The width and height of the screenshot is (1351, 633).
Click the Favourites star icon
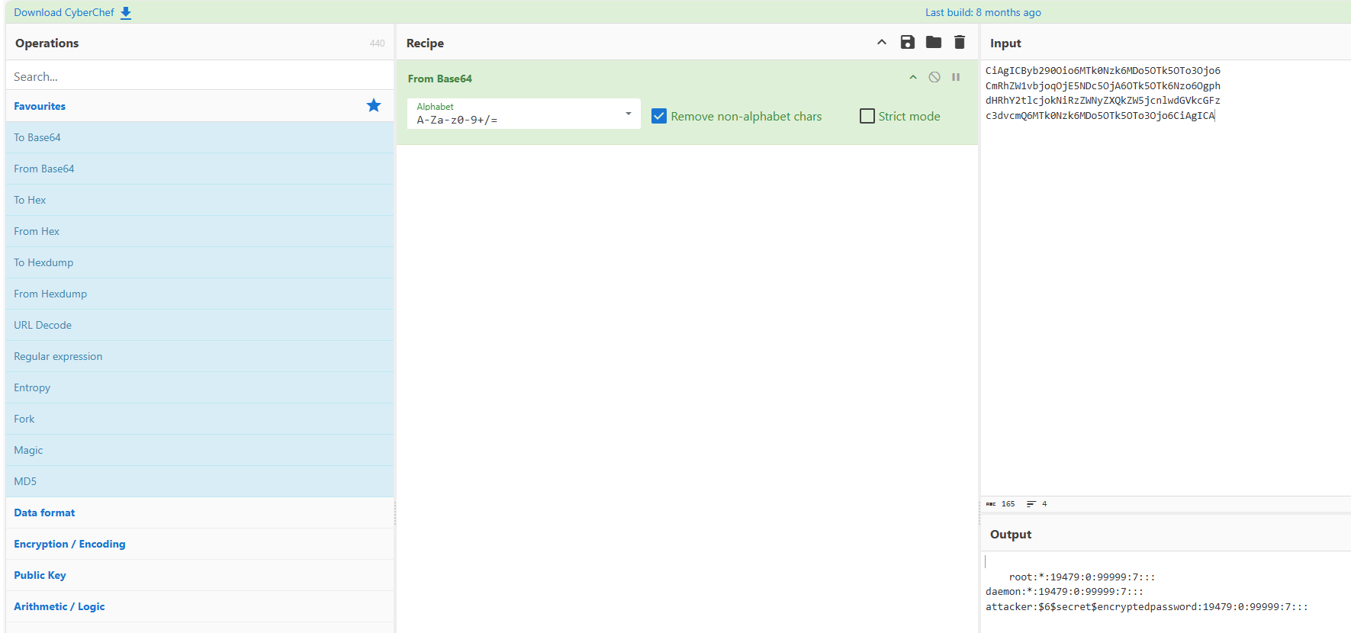point(374,105)
